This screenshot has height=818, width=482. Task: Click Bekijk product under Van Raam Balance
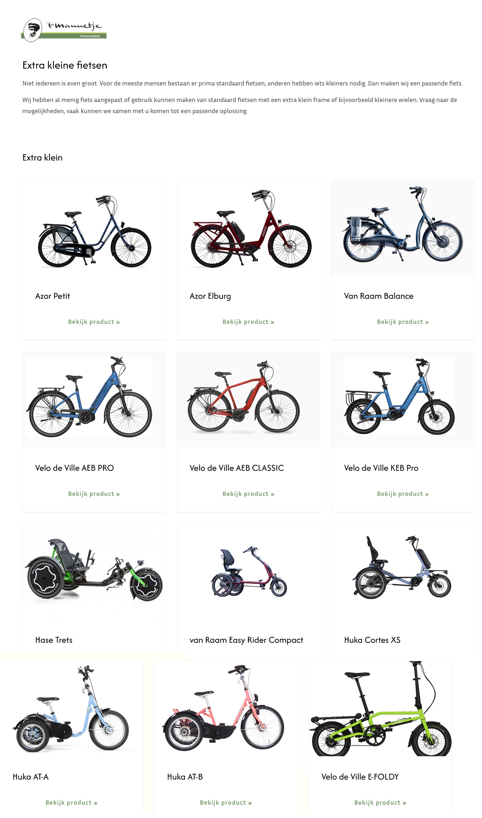pos(403,322)
